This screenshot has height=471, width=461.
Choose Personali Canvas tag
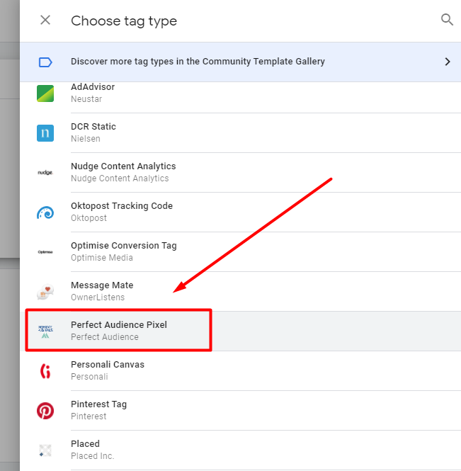tap(240, 370)
